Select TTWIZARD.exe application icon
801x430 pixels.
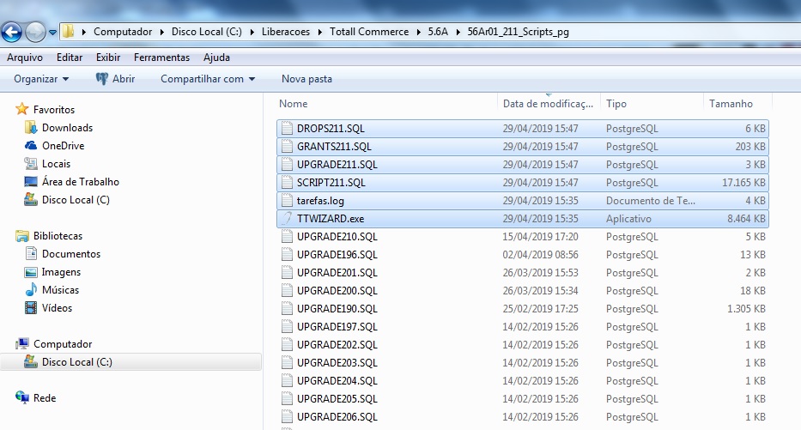pyautogui.click(x=287, y=219)
